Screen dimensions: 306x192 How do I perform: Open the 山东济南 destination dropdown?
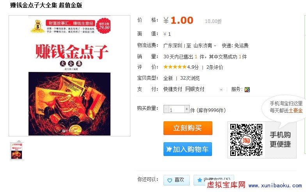(x=205, y=46)
